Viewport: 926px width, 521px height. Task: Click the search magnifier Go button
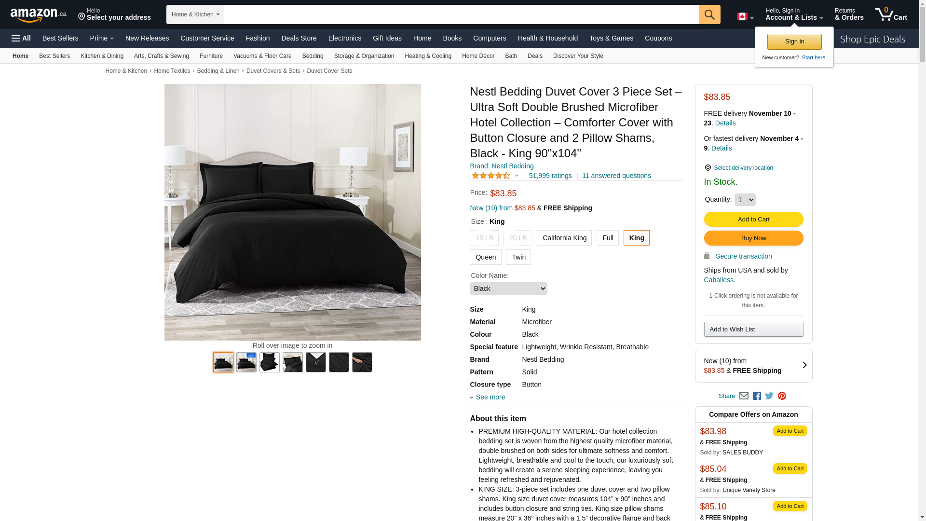tap(709, 14)
